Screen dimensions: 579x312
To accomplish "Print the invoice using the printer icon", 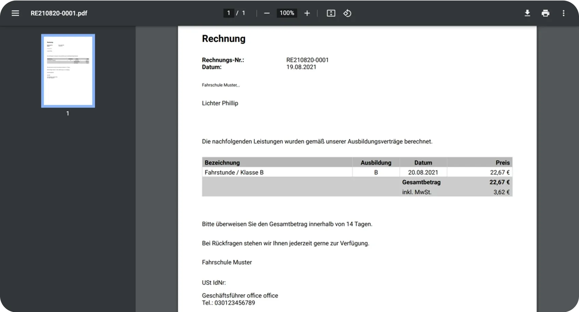I will click(545, 13).
